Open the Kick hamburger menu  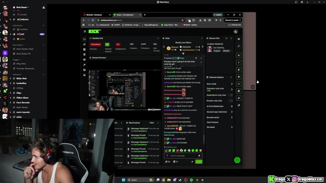[85, 31]
